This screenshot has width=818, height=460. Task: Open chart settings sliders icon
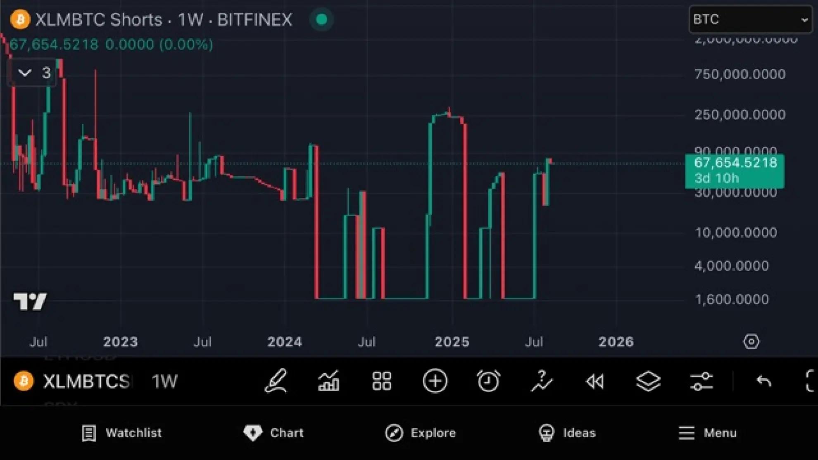[701, 381]
